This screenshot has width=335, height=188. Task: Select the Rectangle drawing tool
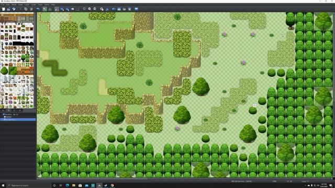coord(62,9)
